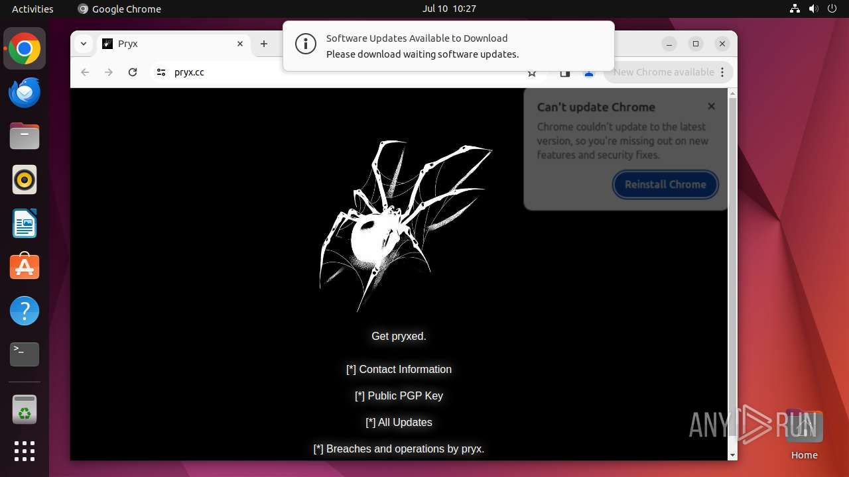This screenshot has width=849, height=477.
Task: Expand the tab search dropdown arrow
Action: [83, 44]
